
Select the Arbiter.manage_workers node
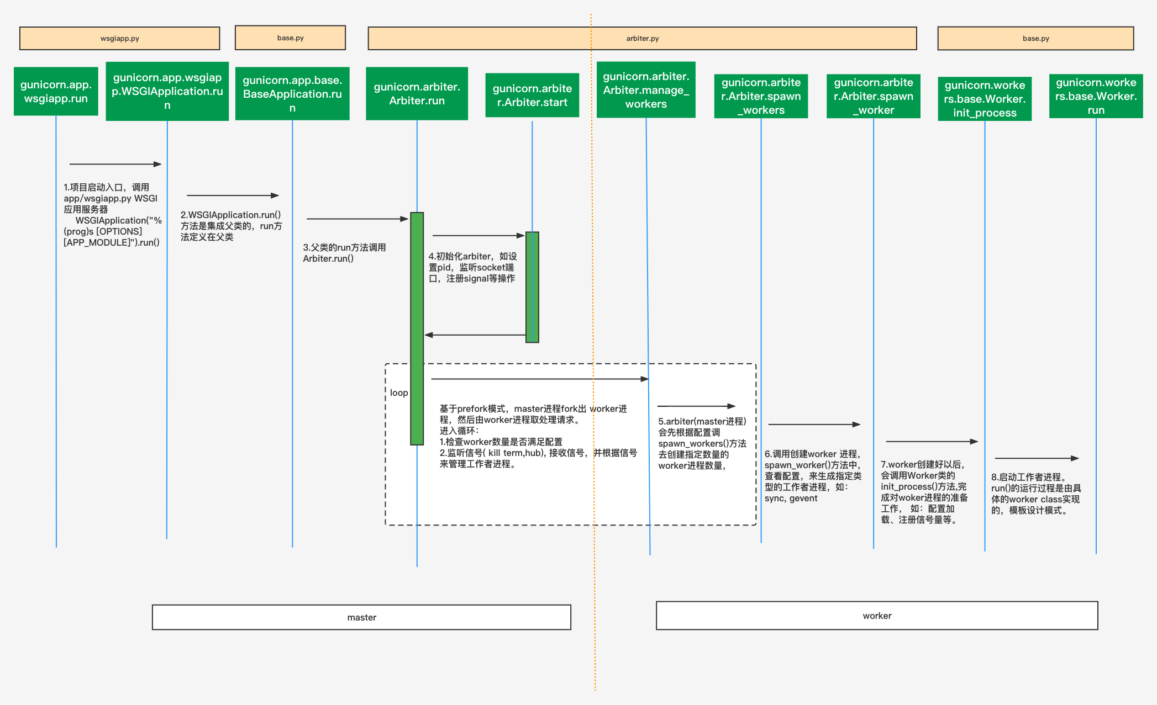coord(646,90)
